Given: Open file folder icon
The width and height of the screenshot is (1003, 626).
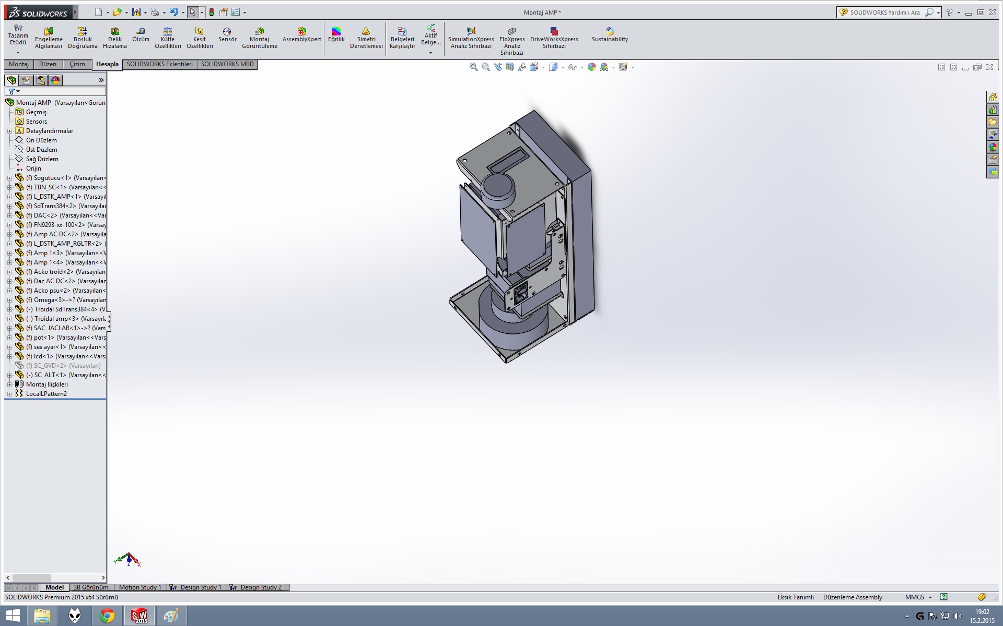Looking at the screenshot, I should (x=117, y=12).
